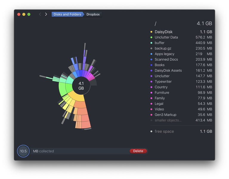Open the DaisyDisk folder entry
229x179 pixels.
[163, 32]
